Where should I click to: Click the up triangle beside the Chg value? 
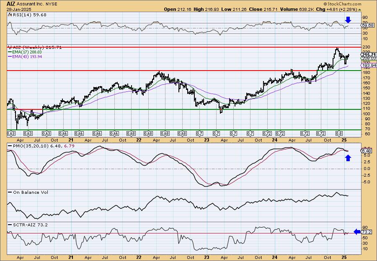[x=360, y=10]
